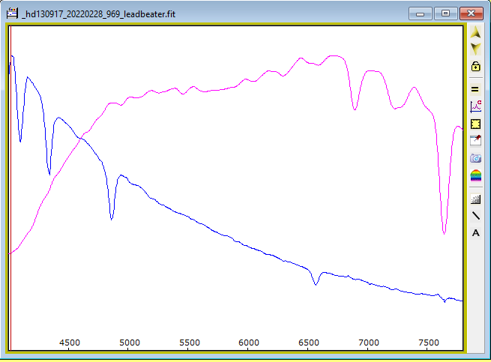Click the downward yellow arrow toolbar icon
This screenshot has width=491, height=362.
click(x=475, y=48)
